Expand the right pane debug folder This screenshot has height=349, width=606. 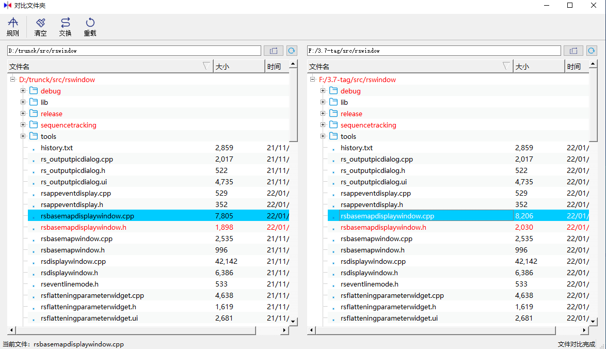(x=323, y=91)
